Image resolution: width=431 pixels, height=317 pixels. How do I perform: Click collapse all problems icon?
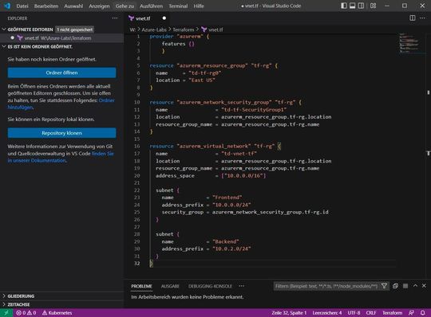point(395,286)
